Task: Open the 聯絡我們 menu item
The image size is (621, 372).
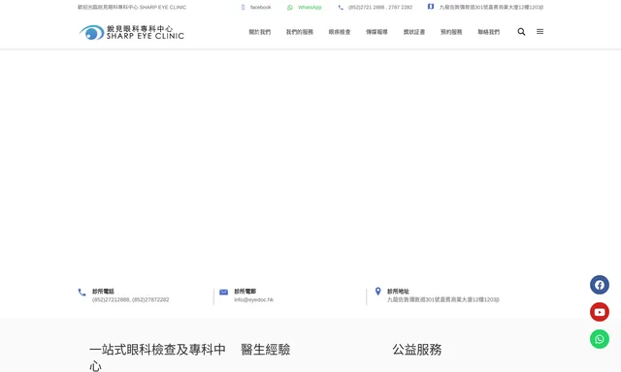Action: (489, 32)
